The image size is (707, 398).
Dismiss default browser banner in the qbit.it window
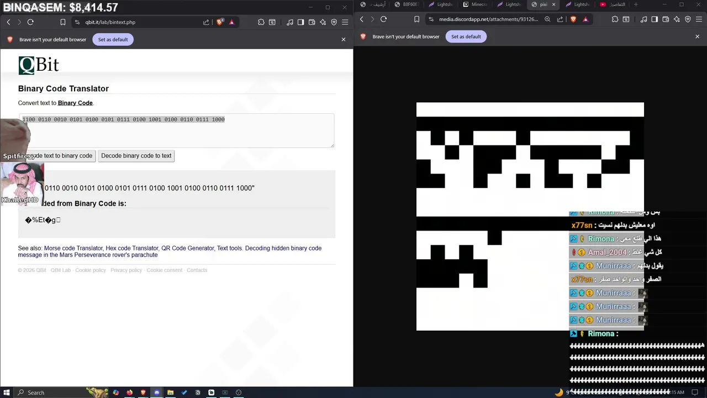click(344, 39)
